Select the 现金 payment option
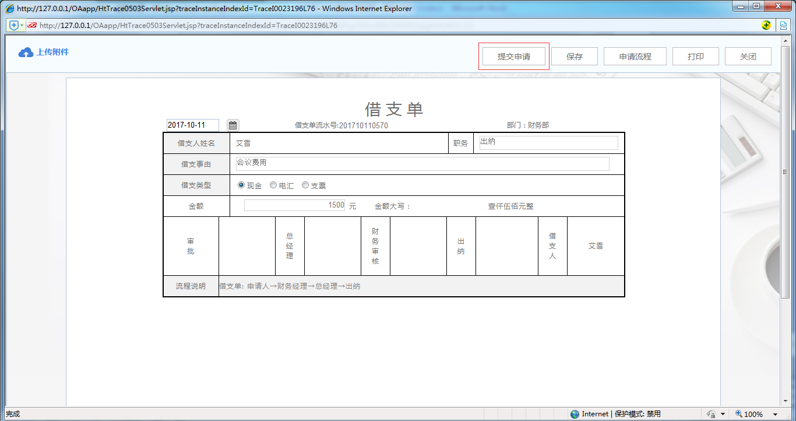This screenshot has width=796, height=421. [x=241, y=185]
